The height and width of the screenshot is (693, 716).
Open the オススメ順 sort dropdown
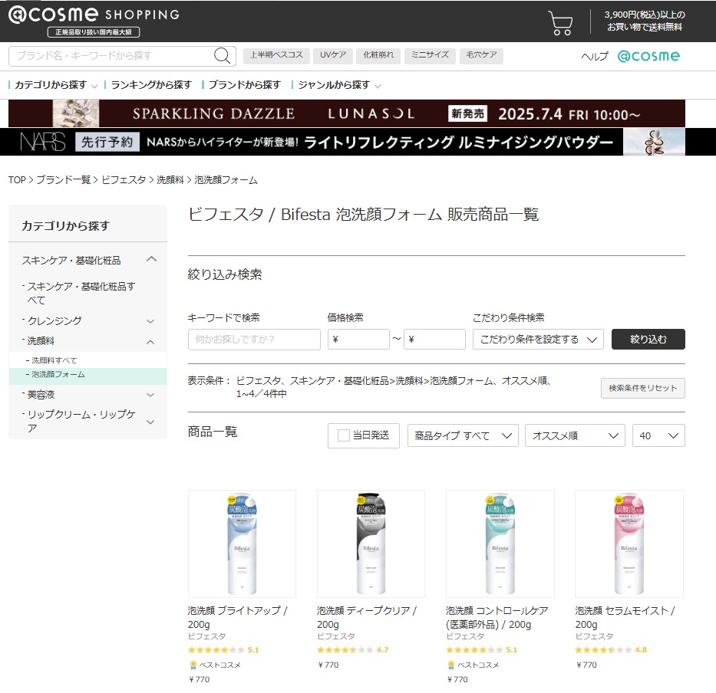coord(575,435)
